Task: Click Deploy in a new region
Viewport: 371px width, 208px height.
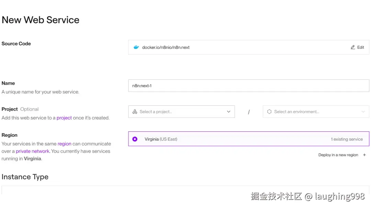Action: (338, 155)
